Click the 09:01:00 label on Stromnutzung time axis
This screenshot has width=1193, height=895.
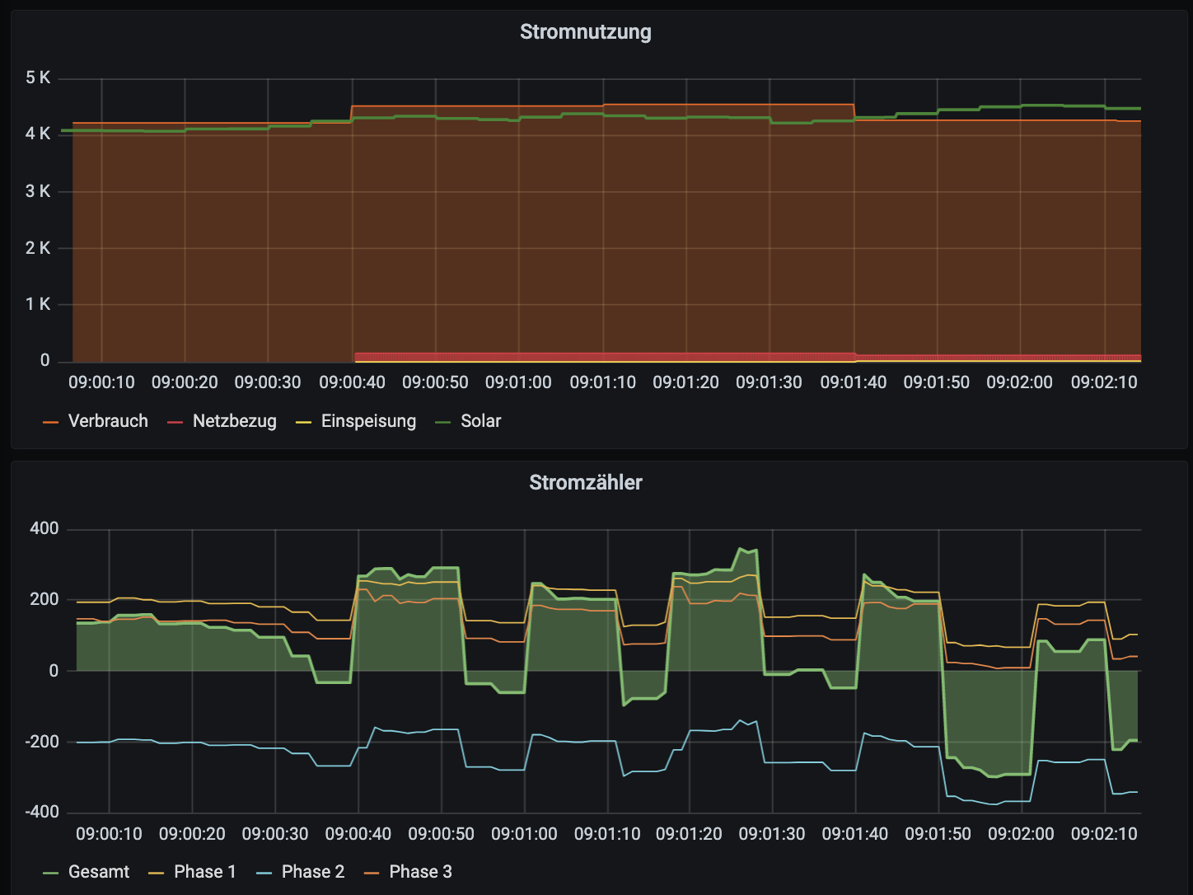[518, 382]
